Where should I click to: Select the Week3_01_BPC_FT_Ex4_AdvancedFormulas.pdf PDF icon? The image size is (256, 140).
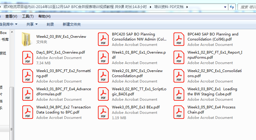tap(28, 94)
